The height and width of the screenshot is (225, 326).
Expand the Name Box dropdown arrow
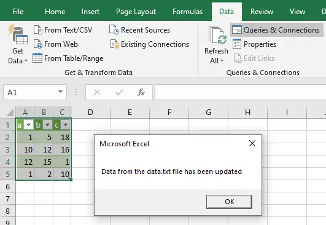[60, 92]
